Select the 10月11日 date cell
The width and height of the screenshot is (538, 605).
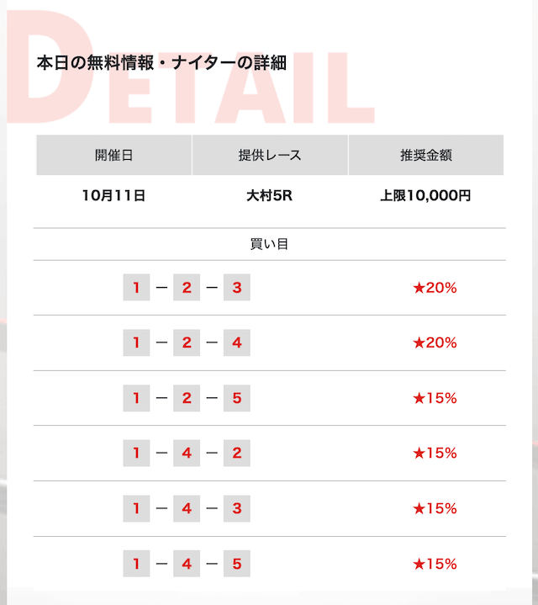click(113, 195)
